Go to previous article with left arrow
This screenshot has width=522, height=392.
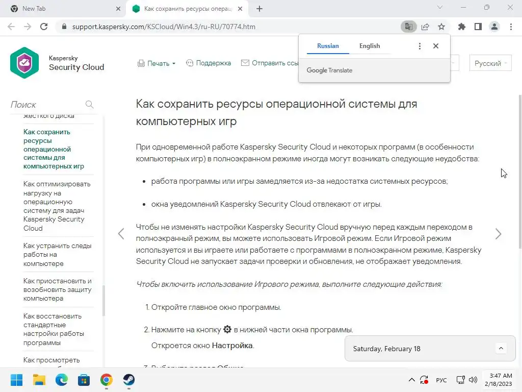(121, 234)
